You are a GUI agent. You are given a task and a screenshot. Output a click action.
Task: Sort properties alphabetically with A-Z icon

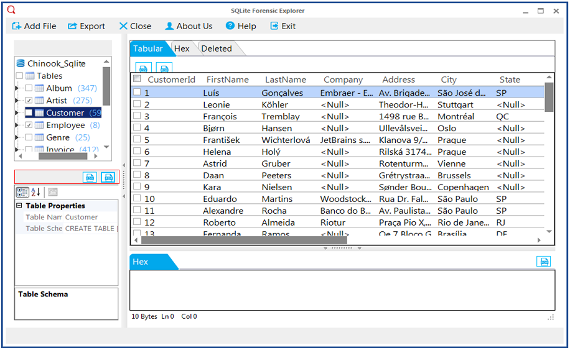[36, 192]
